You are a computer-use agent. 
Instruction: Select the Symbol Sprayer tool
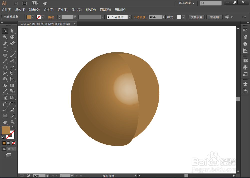[5, 98]
